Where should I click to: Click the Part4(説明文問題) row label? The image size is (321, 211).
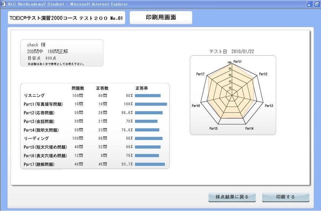[x=41, y=130]
